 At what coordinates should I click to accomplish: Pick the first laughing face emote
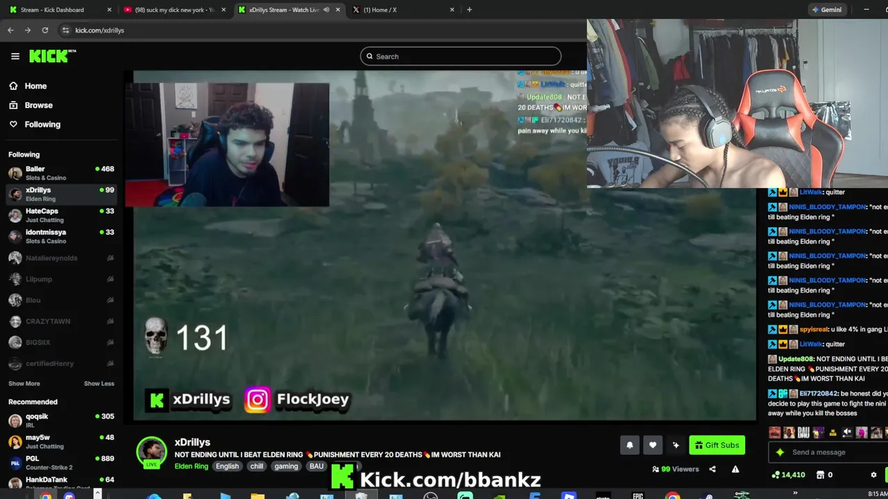[774, 432]
